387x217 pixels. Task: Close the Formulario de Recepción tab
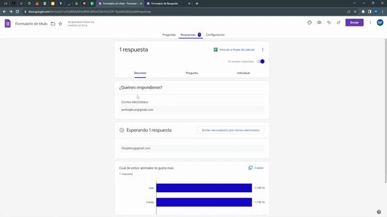189,4
